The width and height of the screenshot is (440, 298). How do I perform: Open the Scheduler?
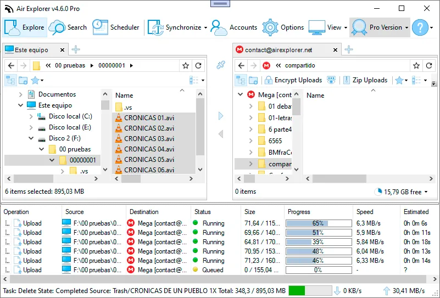point(115,27)
